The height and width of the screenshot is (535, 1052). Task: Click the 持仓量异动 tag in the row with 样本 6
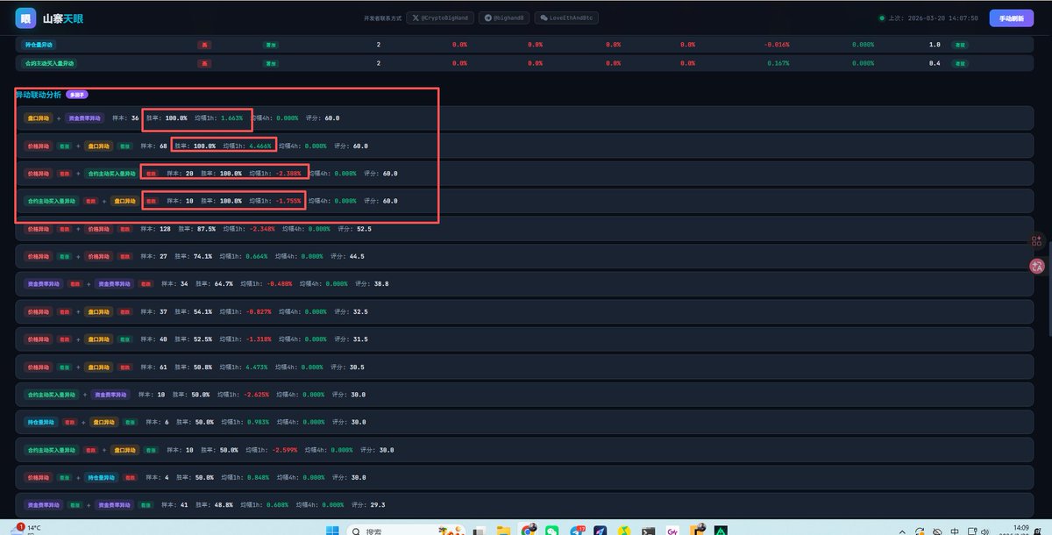point(40,422)
